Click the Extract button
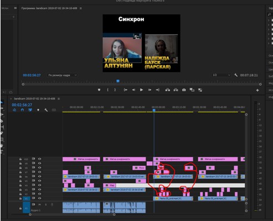273x221 pixels. pos(176,90)
